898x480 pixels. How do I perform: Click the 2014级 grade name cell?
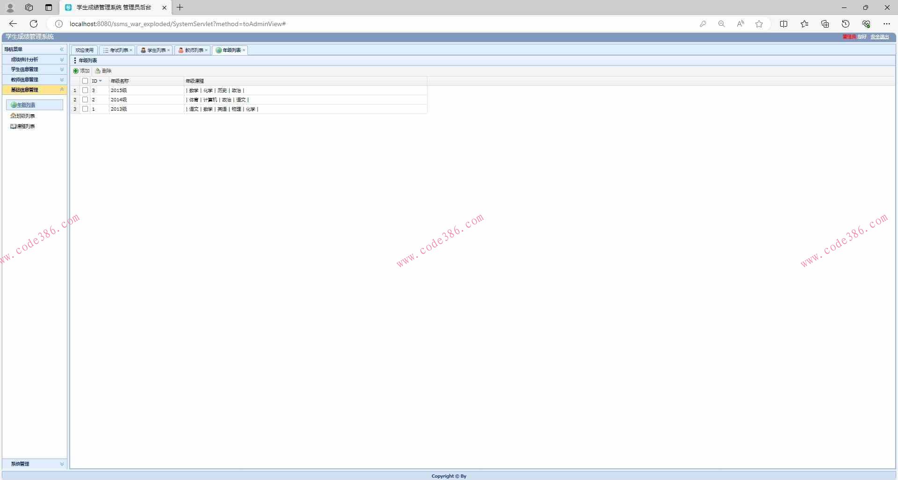pyautogui.click(x=146, y=100)
